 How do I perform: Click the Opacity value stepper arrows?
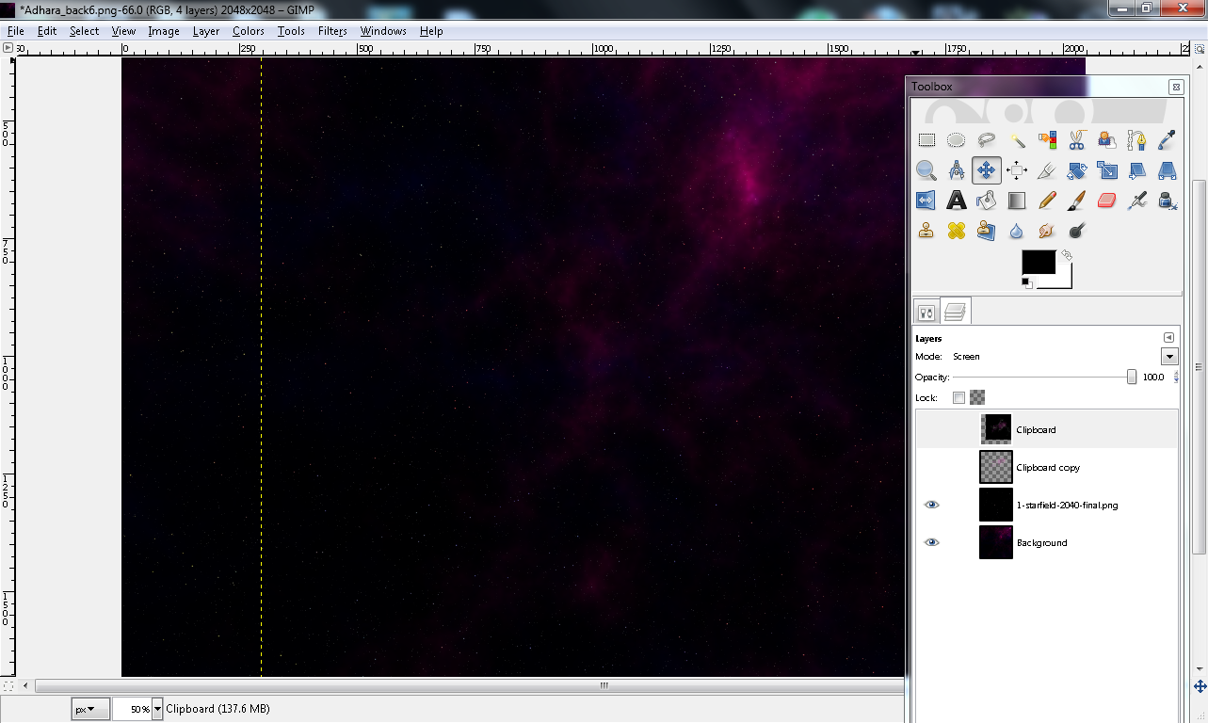pyautogui.click(x=1175, y=377)
